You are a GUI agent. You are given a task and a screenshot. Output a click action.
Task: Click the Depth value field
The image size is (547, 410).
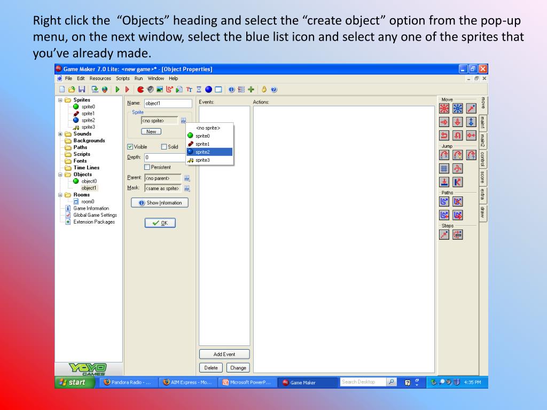(165, 157)
